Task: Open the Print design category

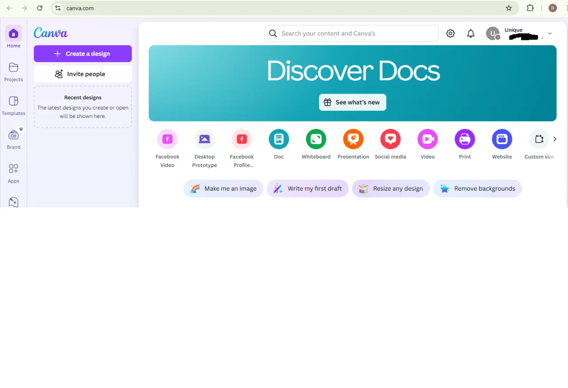Action: tap(465, 139)
